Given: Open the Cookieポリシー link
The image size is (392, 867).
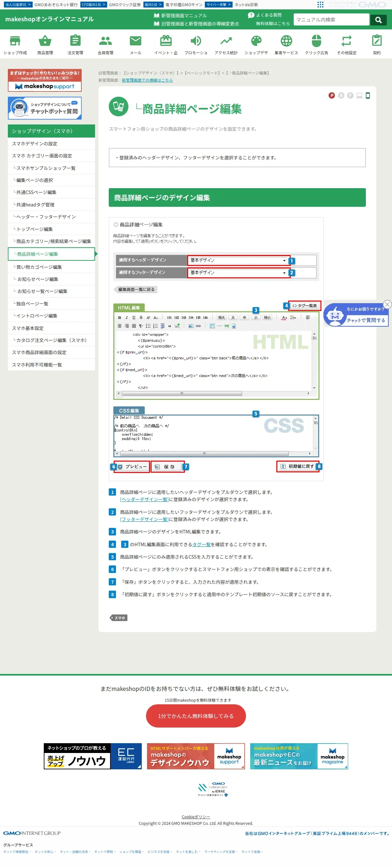Looking at the screenshot, I should 196,817.
